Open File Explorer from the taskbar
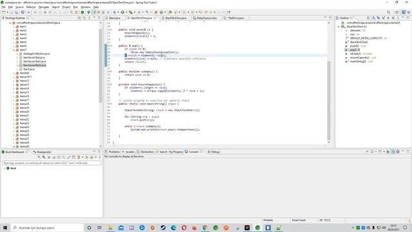This screenshot has width=412, height=232. pyautogui.click(x=110, y=227)
